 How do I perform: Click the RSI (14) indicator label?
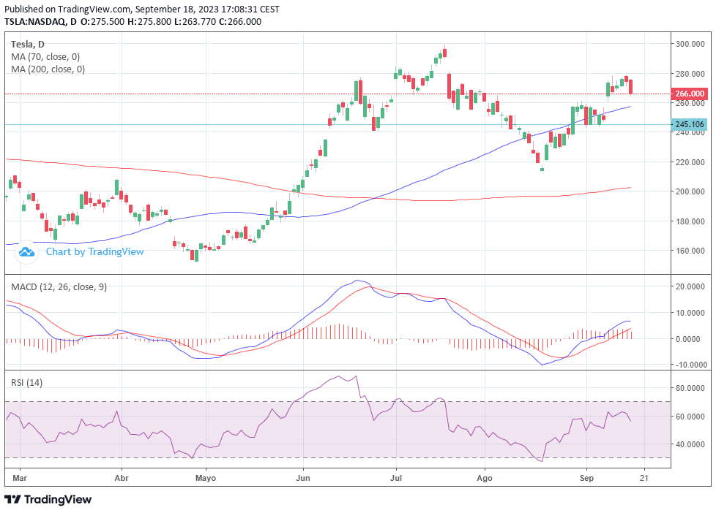coord(26,383)
